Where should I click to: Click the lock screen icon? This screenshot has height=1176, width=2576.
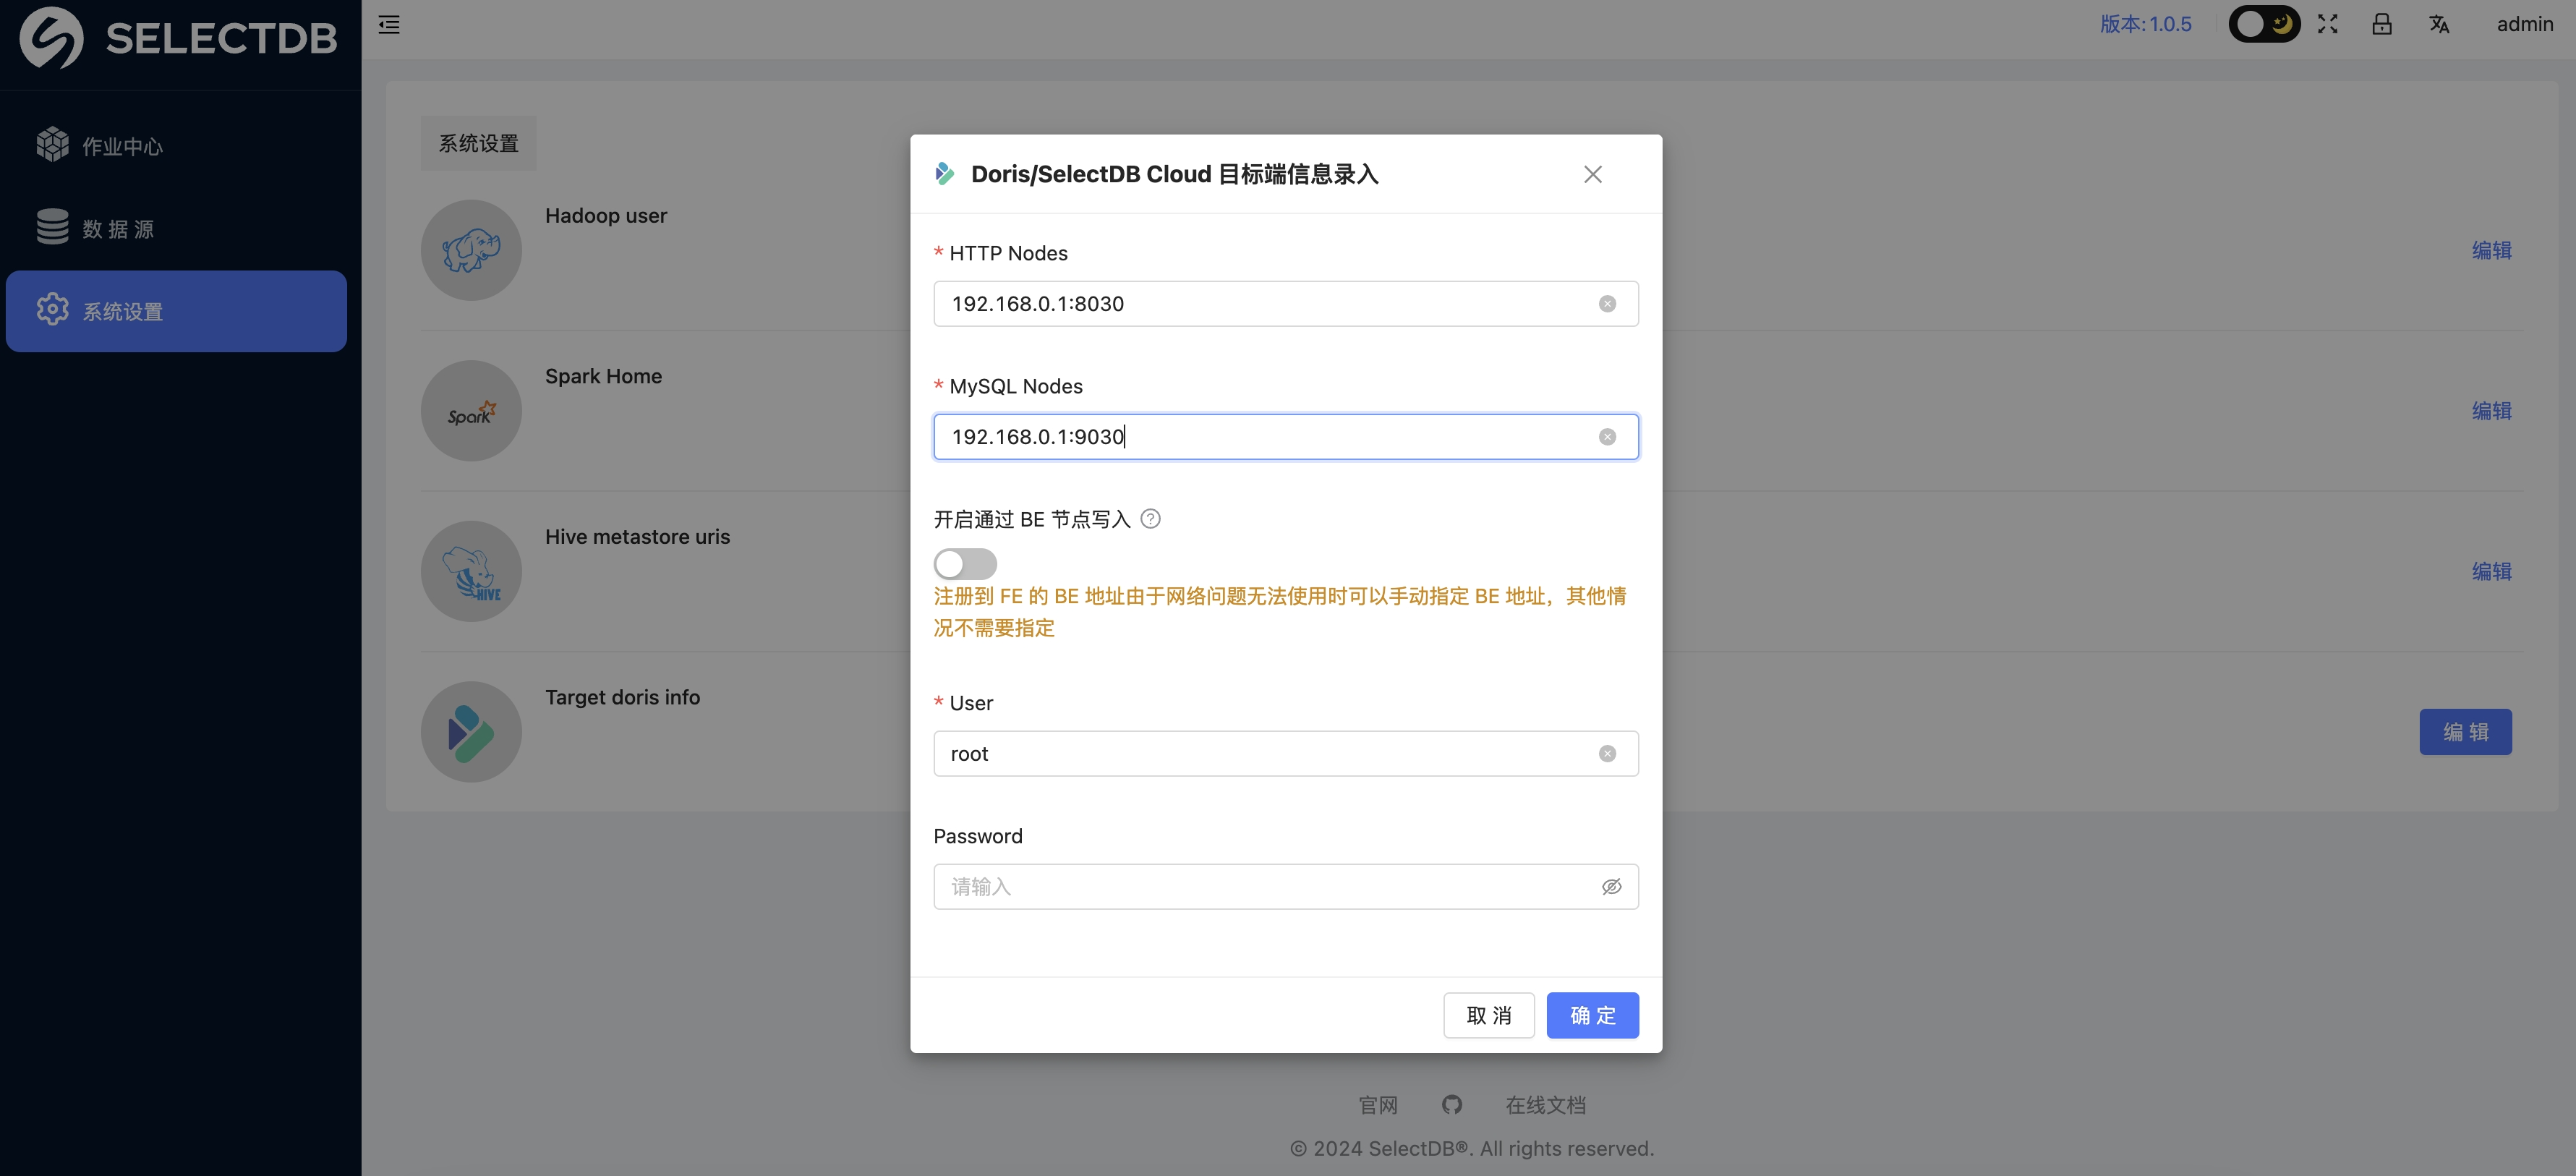pos(2382,24)
